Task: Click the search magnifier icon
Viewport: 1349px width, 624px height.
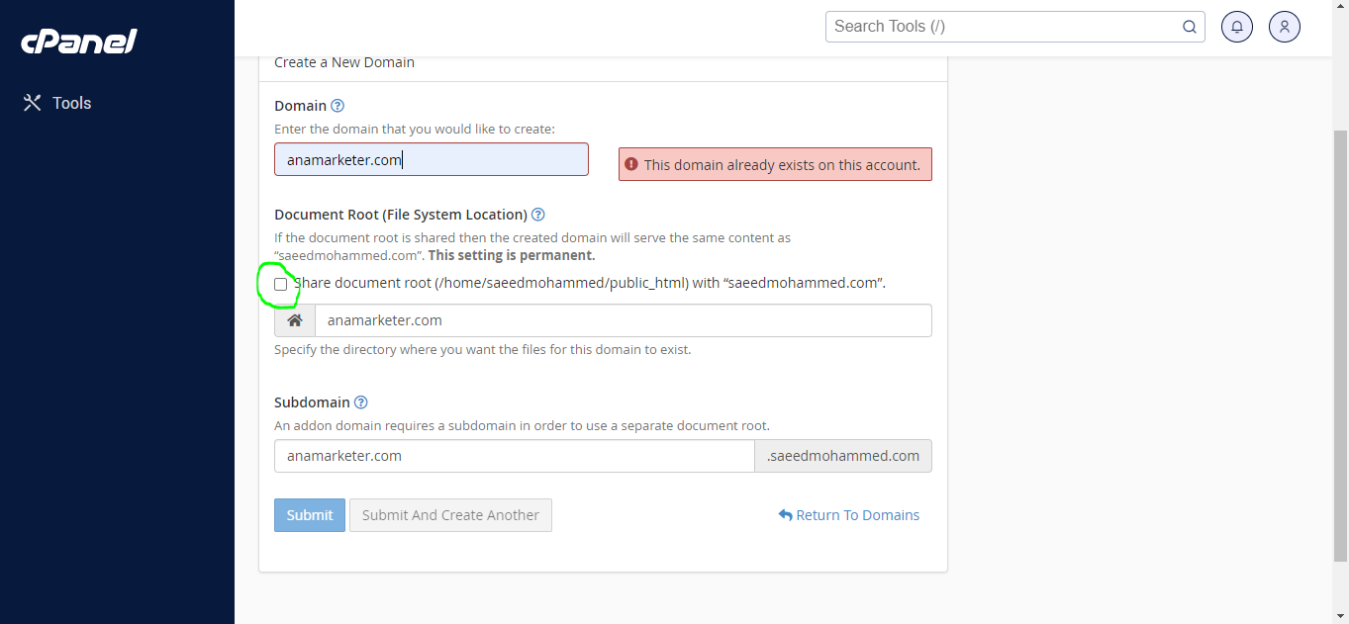Action: click(x=1190, y=27)
